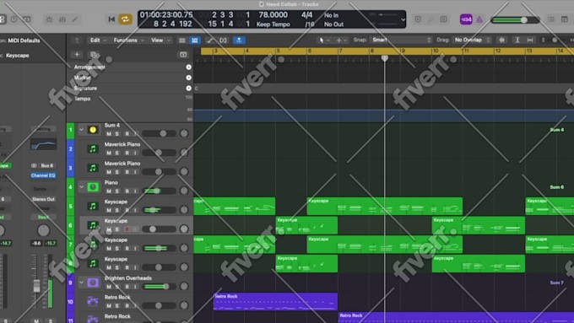Toggle the blue global tracks view icon
Viewport: 574px width, 323px height.
(195, 40)
